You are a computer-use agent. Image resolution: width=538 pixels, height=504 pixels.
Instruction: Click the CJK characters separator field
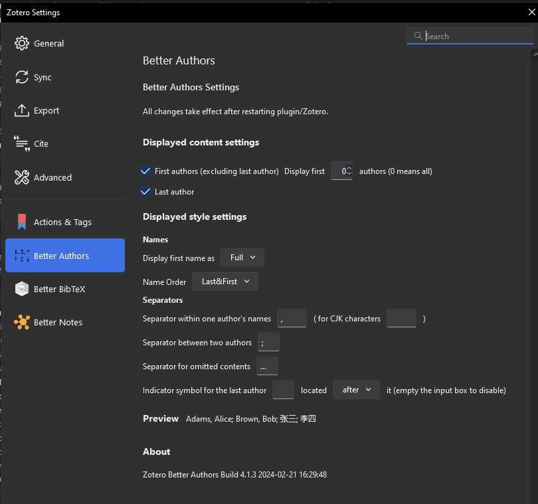tap(401, 318)
